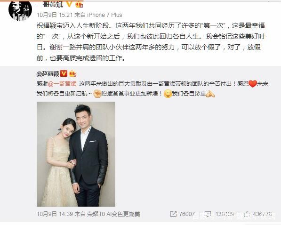This screenshot has width=281, height=225.
Task: Open the 一哥黄斌 profile avatar
Action: [x=20, y=10]
